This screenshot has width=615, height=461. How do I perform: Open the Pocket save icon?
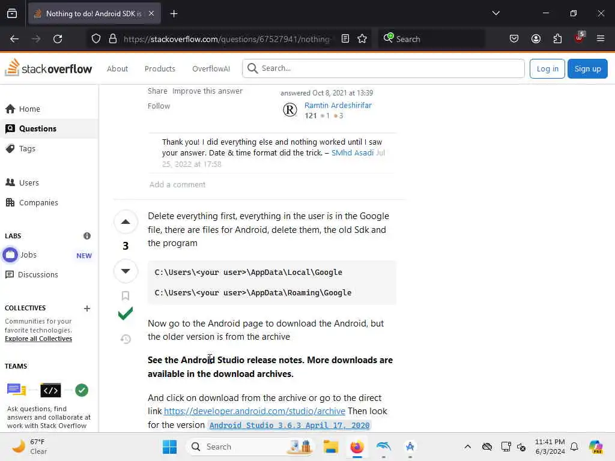pos(514,39)
